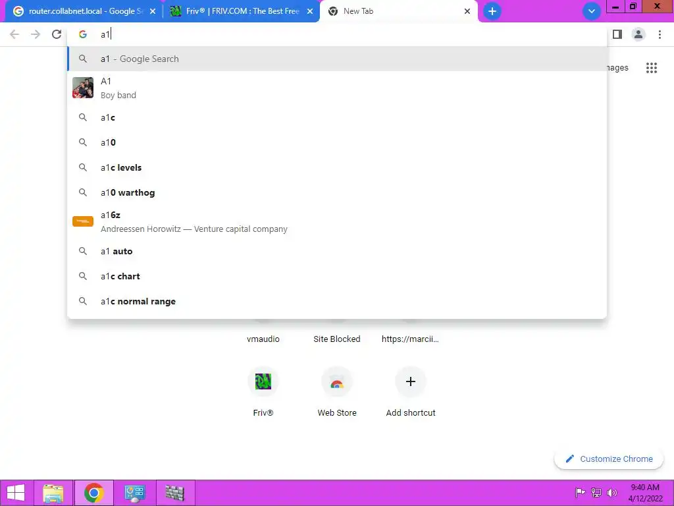
Task: Select the 'a1c chart' suggestion
Action: 337,276
